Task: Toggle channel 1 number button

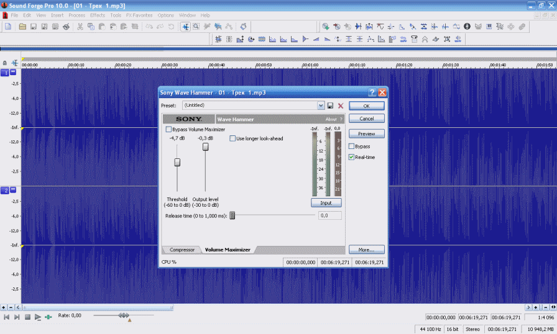Action: (5, 73)
